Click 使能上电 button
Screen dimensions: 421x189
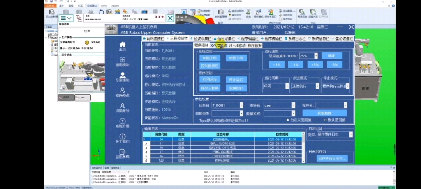point(210,58)
